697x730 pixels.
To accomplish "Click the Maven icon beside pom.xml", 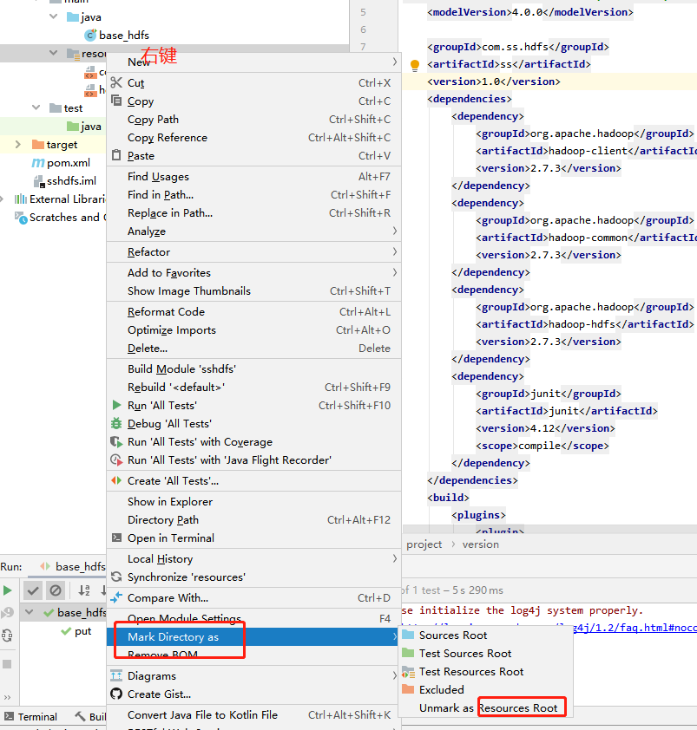I will [x=38, y=162].
